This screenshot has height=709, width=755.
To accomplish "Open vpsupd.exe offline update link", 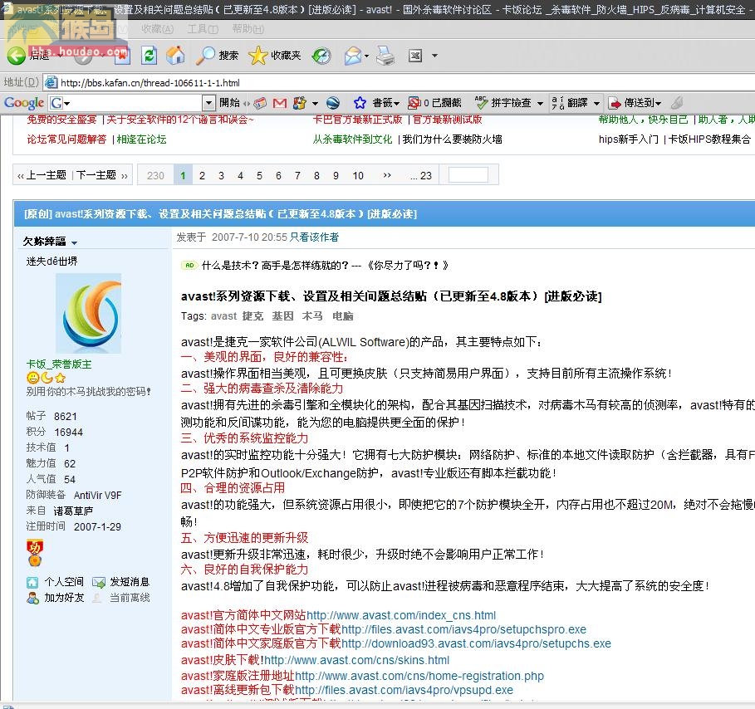I will 404,690.
